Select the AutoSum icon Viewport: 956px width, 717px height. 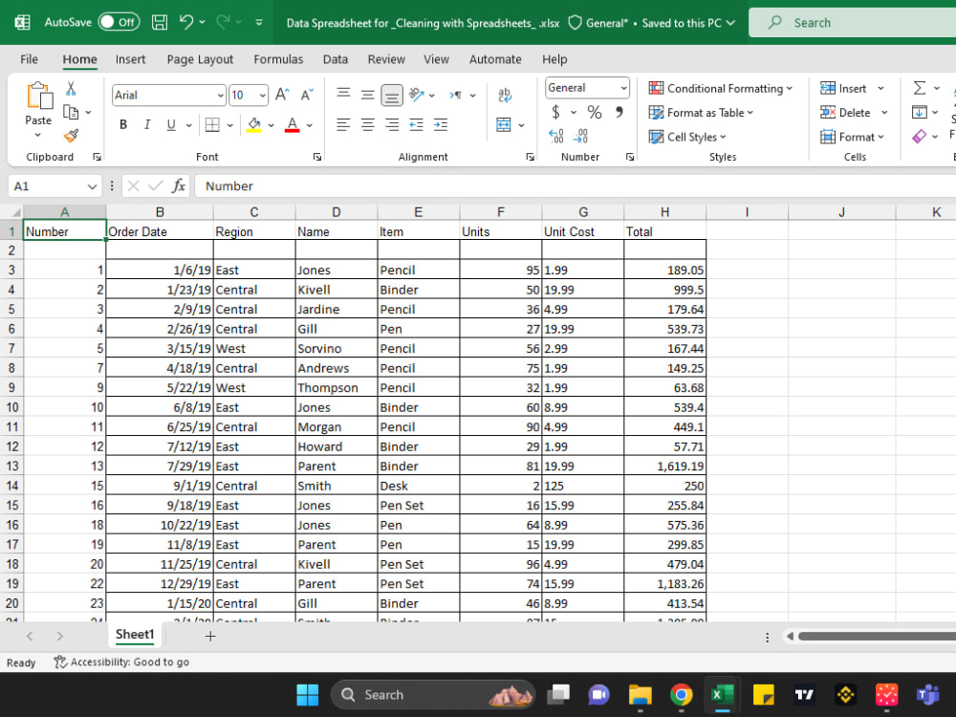coord(921,88)
